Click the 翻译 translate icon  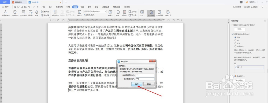[x=31, y=12]
